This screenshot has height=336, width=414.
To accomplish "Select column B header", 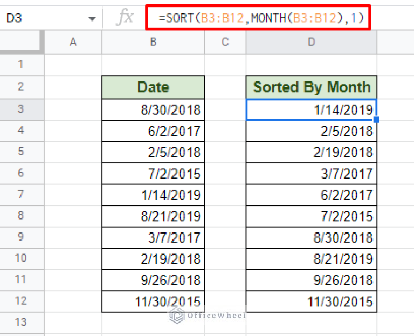I will point(153,42).
